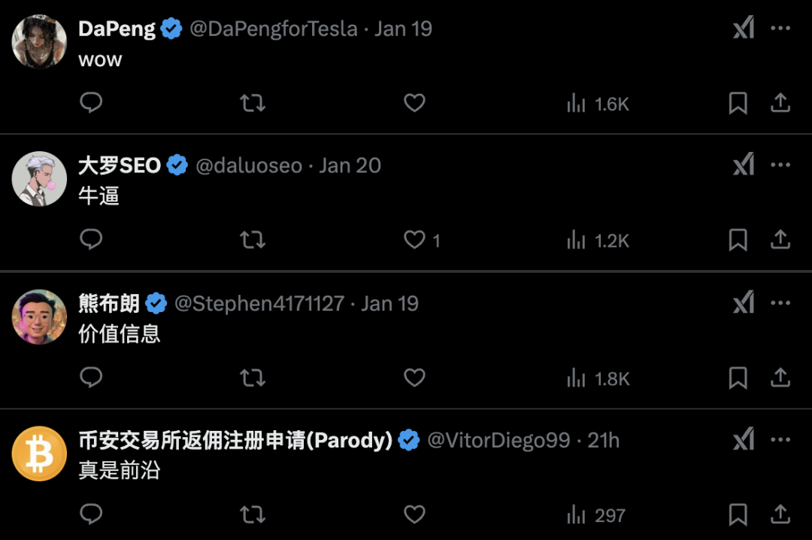Open Grok icon on DaPeng's post
Image resolution: width=812 pixels, height=540 pixels.
(744, 29)
